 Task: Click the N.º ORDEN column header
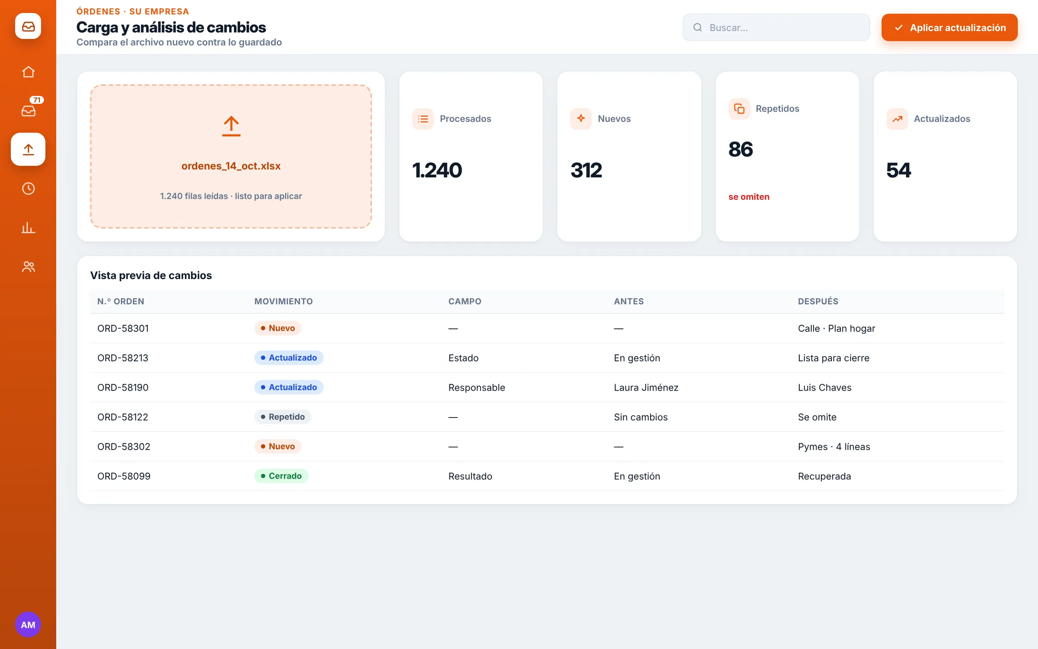click(x=121, y=301)
